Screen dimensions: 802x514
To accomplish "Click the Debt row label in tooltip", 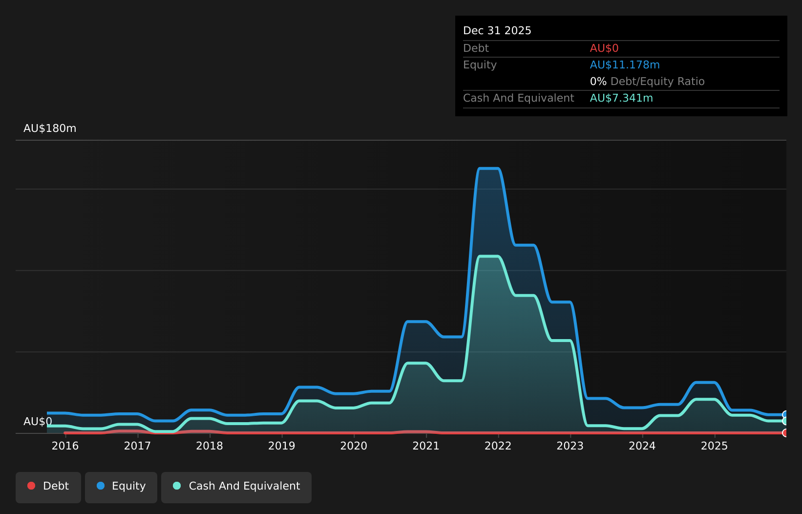I will pos(476,48).
